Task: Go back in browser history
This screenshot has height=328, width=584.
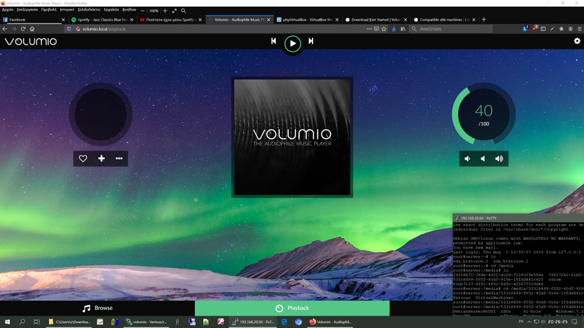Action: pos(5,29)
